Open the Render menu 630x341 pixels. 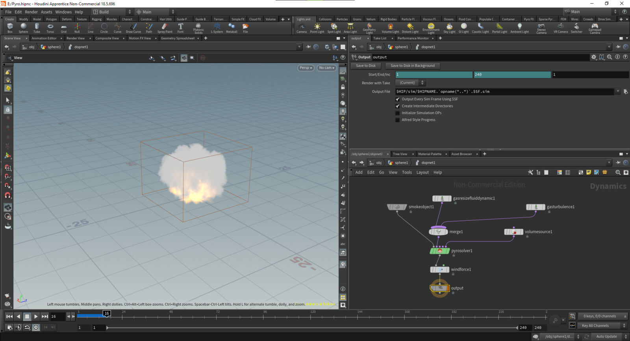pos(31,12)
